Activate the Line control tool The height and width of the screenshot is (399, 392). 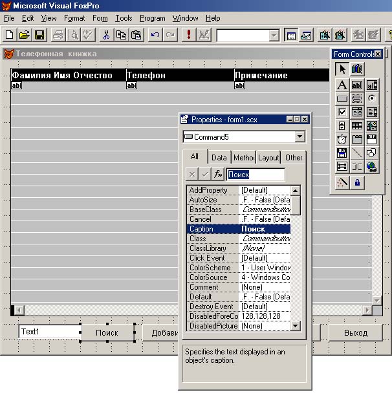point(357,153)
